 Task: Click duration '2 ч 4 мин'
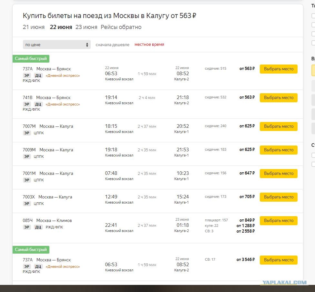pyautogui.click(x=147, y=97)
